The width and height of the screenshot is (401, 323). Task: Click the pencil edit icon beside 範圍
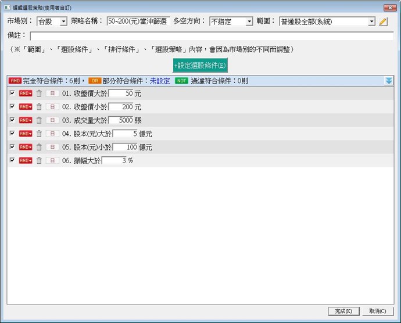[x=382, y=21]
